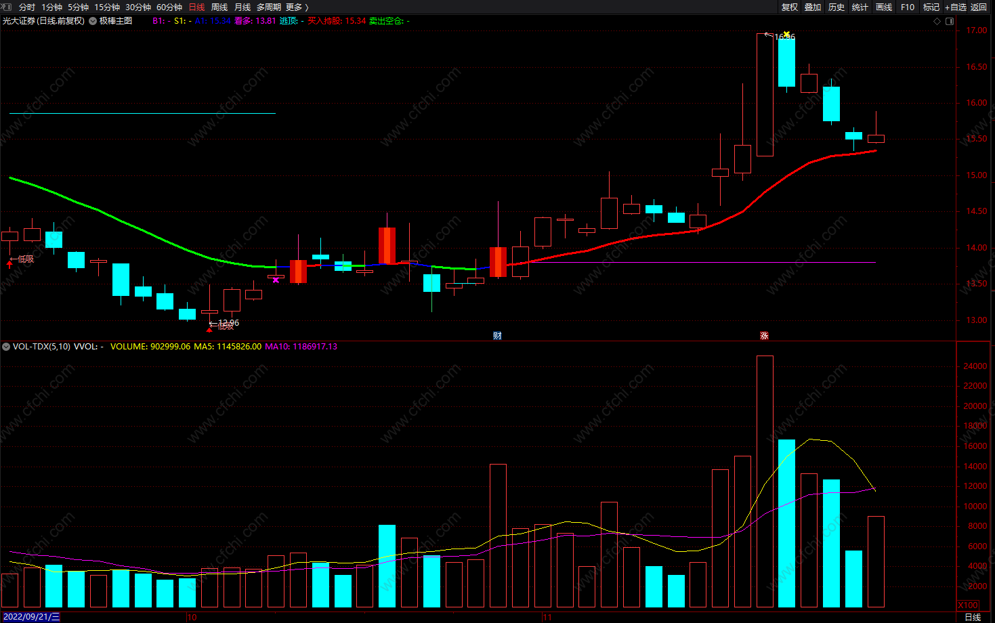Click the 低吸 signal arrow near chart start
This screenshot has height=623, width=995.
point(9,264)
